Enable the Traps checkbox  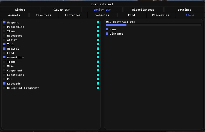point(4,62)
